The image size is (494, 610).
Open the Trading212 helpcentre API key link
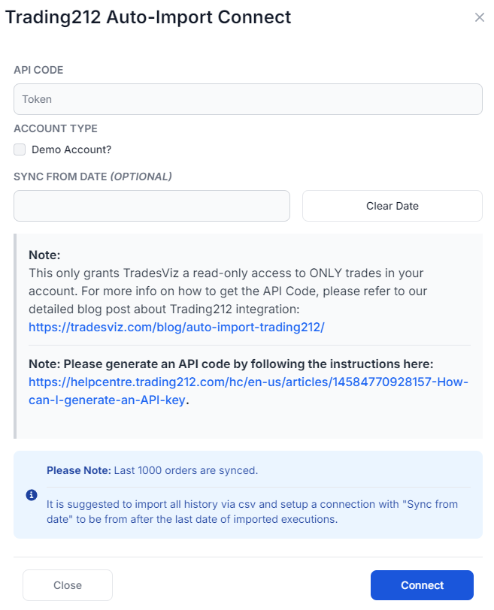point(248,391)
